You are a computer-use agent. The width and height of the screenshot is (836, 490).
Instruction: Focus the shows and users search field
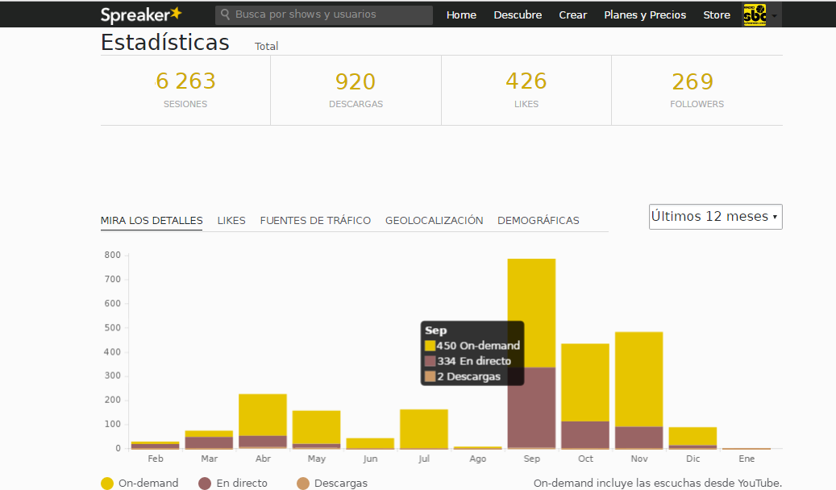(331, 15)
